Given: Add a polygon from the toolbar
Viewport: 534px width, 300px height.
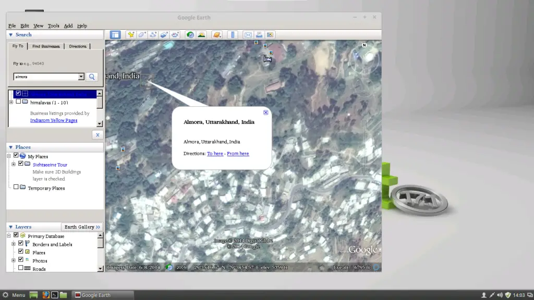Looking at the screenshot, I should point(142,35).
